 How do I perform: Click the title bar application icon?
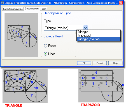click(x=3, y=3)
